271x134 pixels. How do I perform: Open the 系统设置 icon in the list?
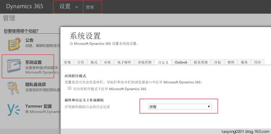(x=14, y=66)
